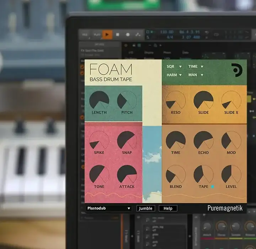Toggle the automation write icon in transport
The image size is (256, 249).
[138, 35]
